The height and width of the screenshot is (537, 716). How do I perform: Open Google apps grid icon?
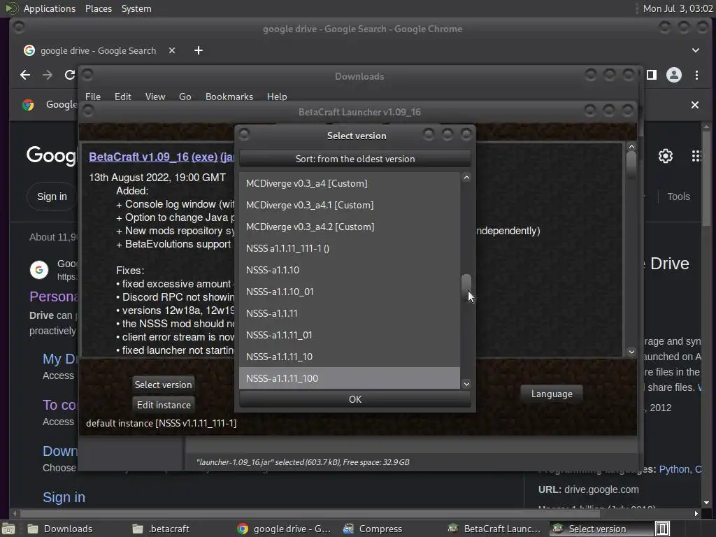coord(696,156)
